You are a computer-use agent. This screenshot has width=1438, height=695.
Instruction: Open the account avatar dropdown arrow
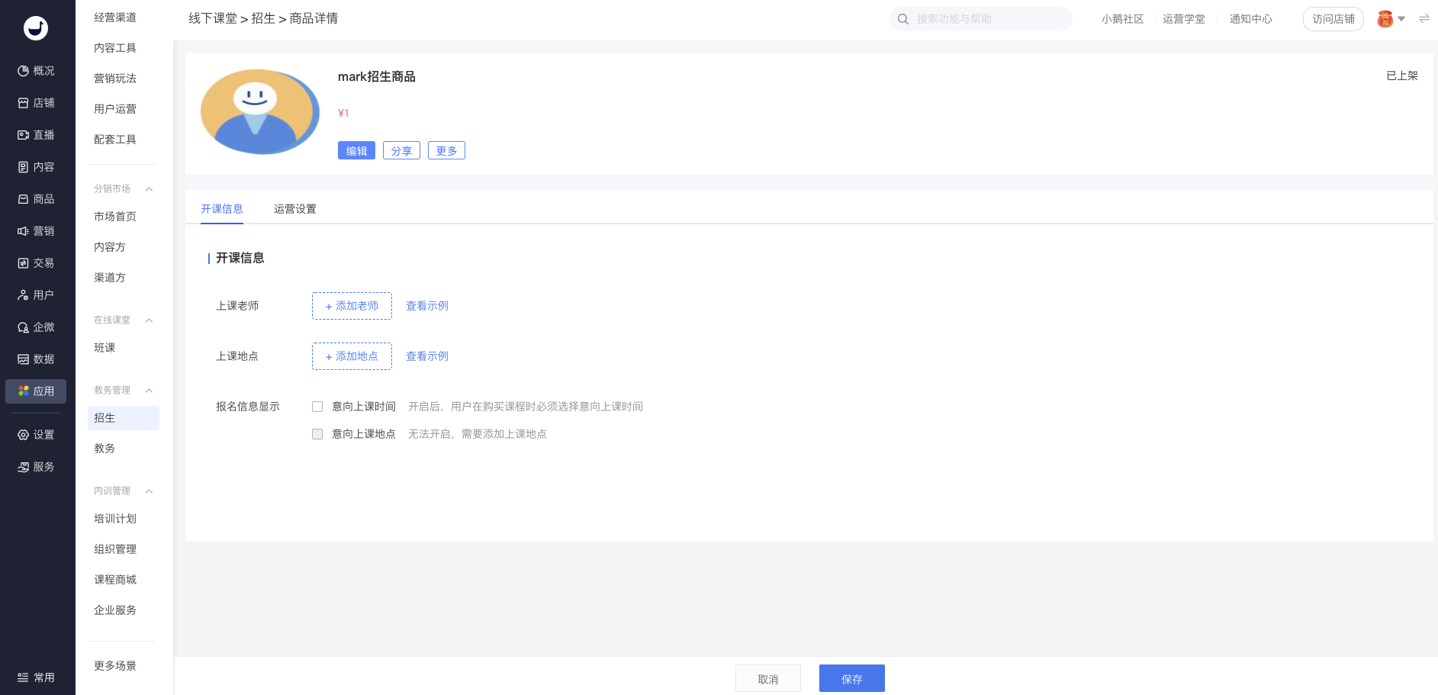[x=1401, y=19]
